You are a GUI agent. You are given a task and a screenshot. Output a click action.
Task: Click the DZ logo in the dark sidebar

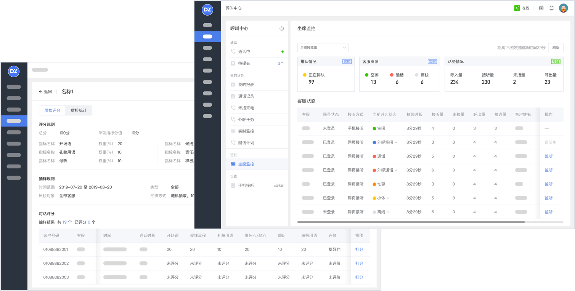[x=207, y=10]
